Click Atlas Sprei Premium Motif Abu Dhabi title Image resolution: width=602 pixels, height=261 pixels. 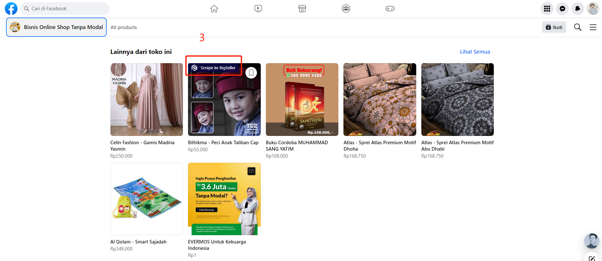coord(457,146)
